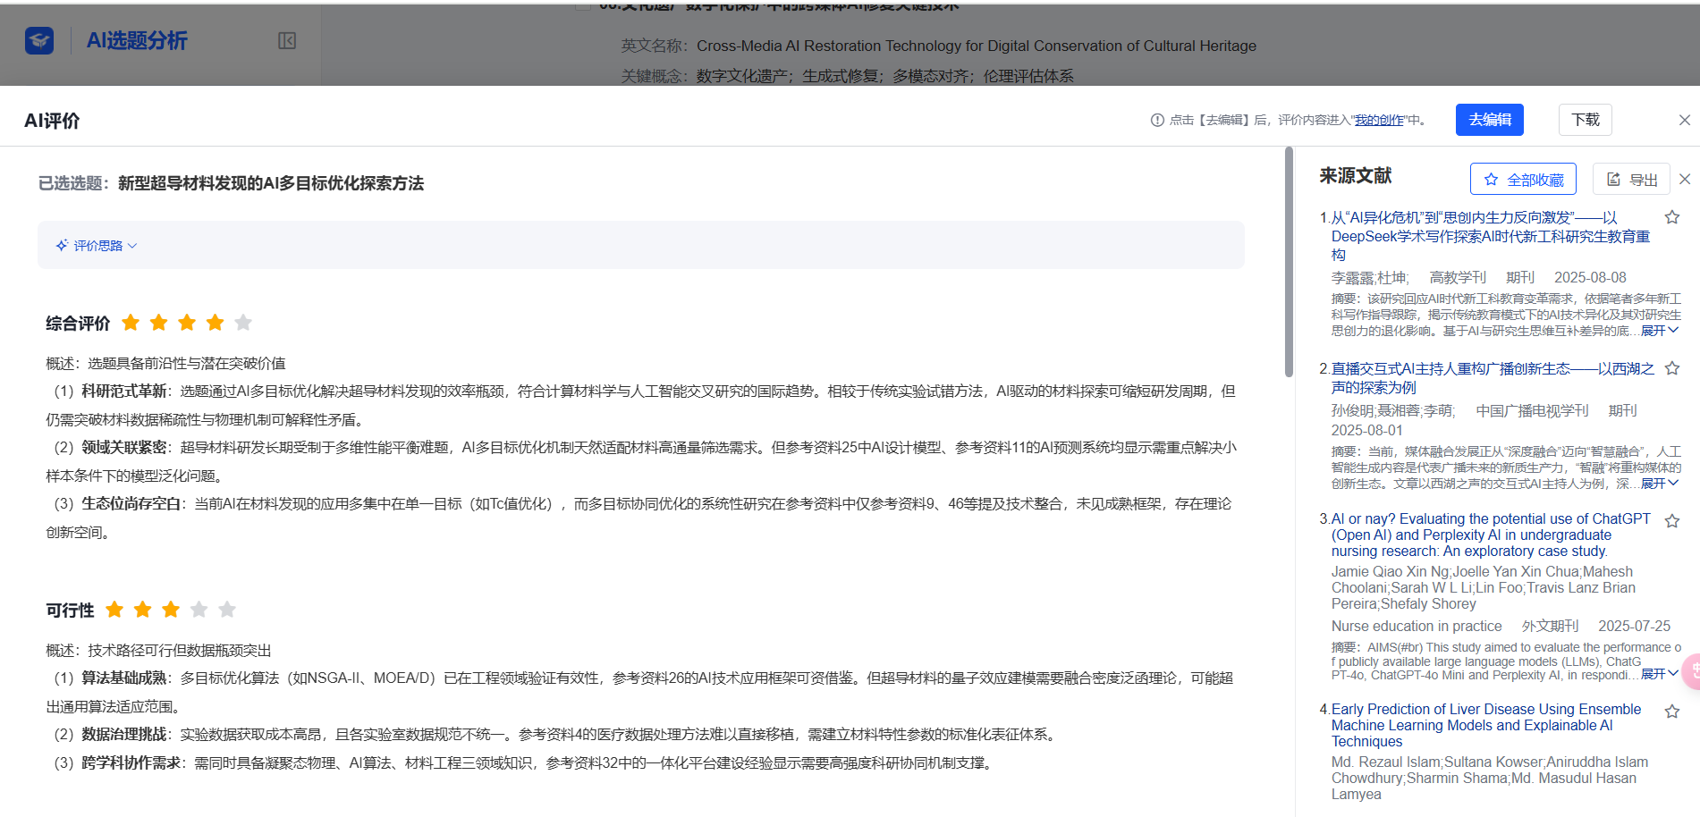Click the 去编辑 button

[x=1489, y=120]
